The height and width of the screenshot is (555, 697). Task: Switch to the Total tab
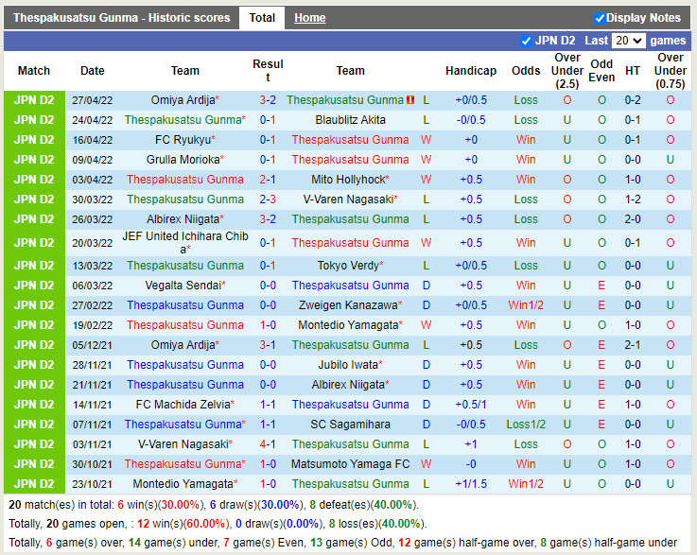coord(262,18)
